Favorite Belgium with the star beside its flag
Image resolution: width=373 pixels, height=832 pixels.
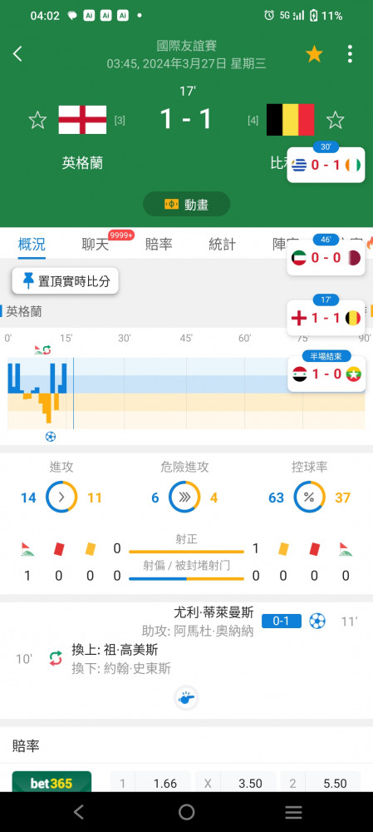point(335,120)
